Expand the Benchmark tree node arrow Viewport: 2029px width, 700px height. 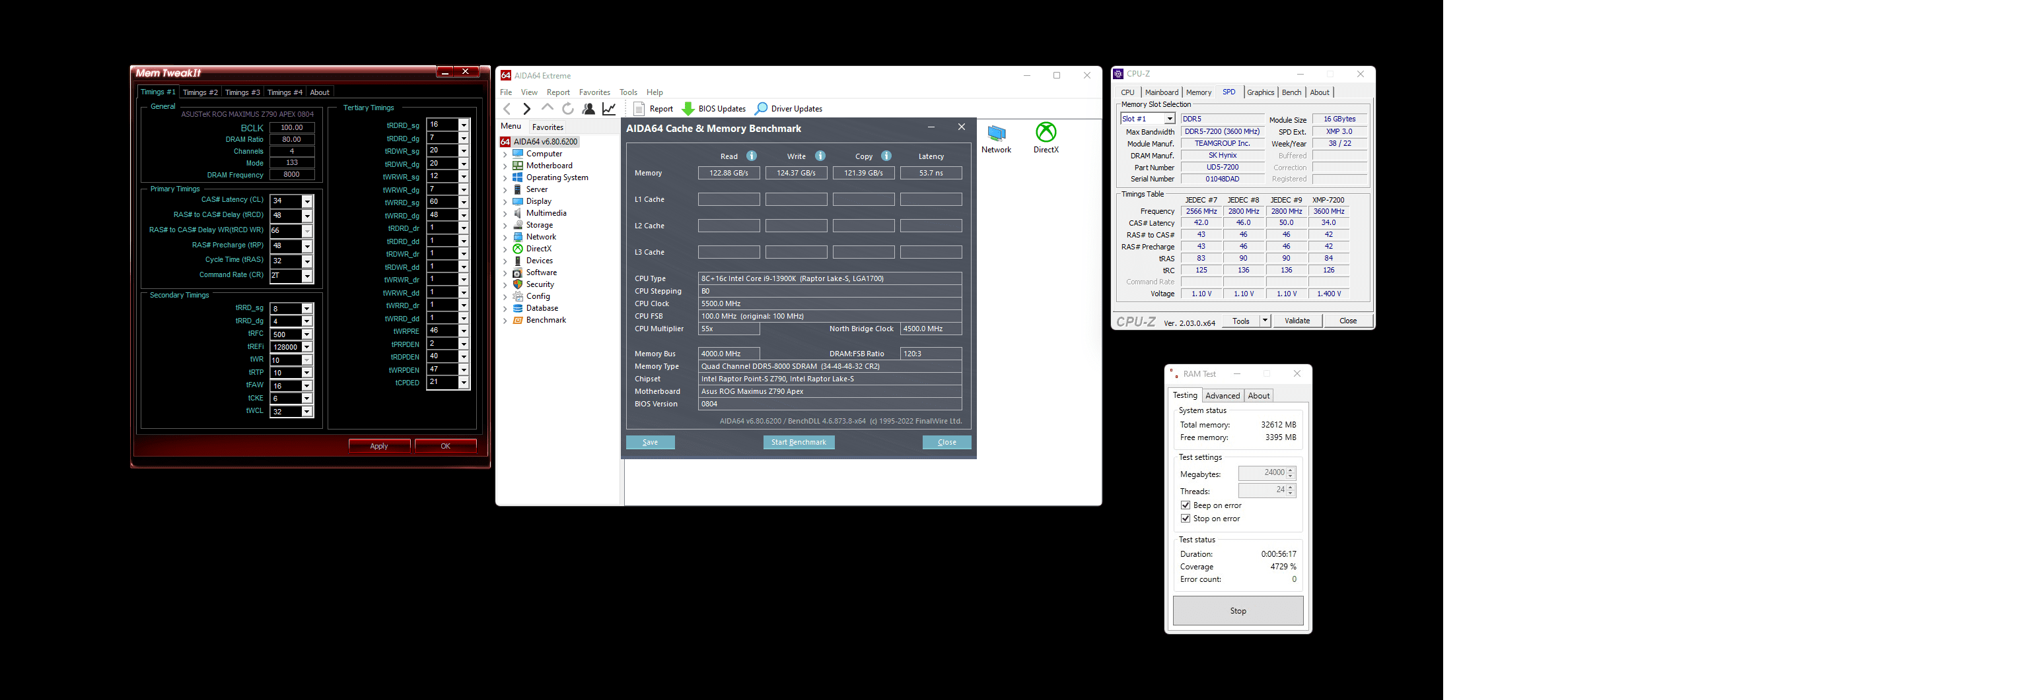[505, 320]
